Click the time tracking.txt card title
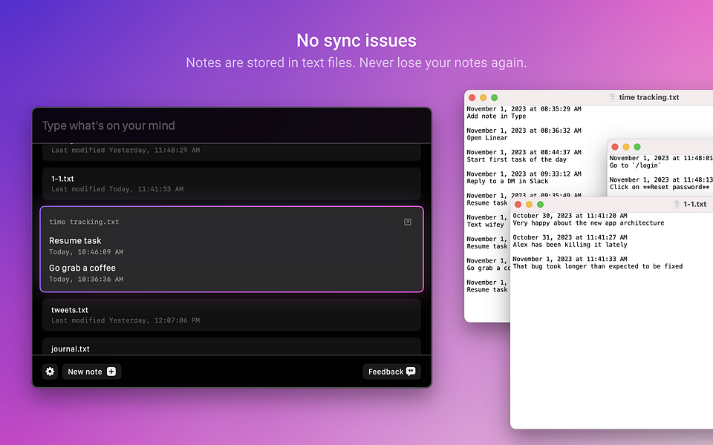 [x=84, y=222]
